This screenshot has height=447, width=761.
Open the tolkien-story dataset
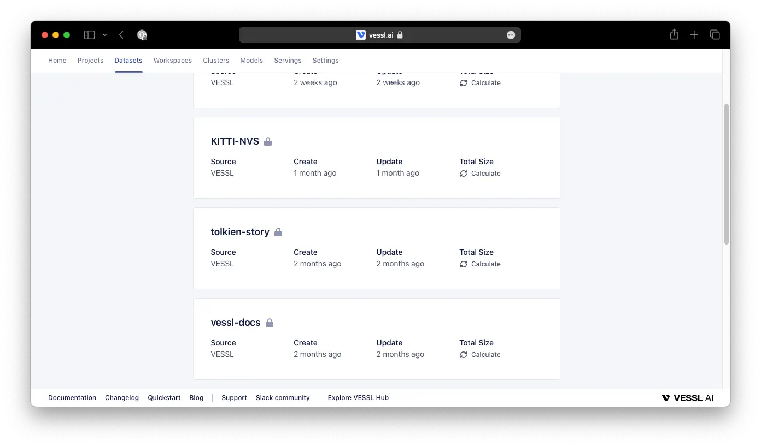pos(240,232)
